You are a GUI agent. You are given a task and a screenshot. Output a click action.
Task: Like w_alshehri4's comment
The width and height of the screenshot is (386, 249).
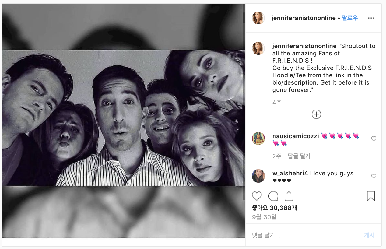click(374, 176)
